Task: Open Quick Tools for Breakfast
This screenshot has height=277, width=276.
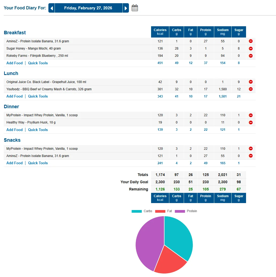Action: point(38,63)
